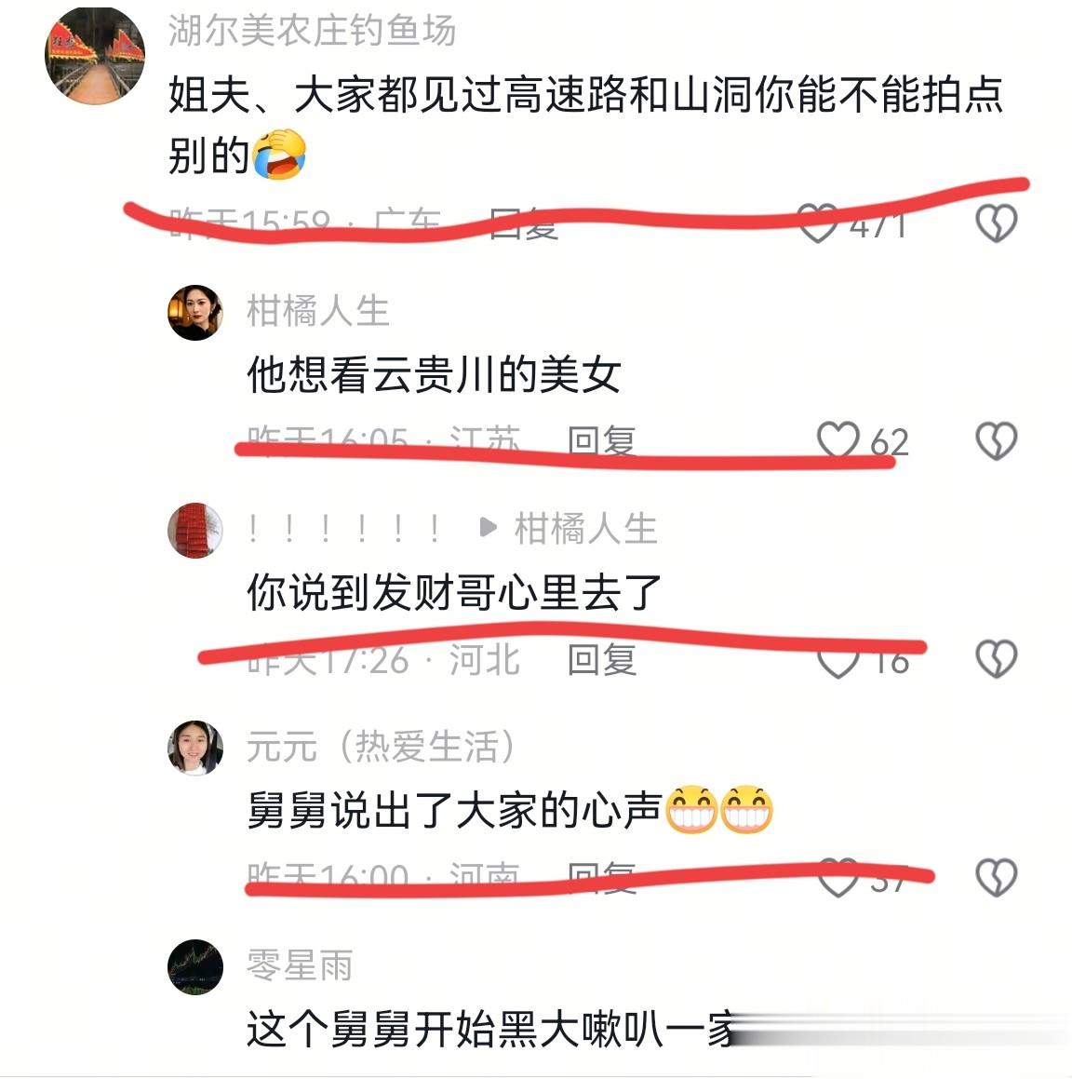This screenshot has width=1072, height=1079.
Task: Tap 回复 under 他想看云贵川的美女
Action: point(602,440)
